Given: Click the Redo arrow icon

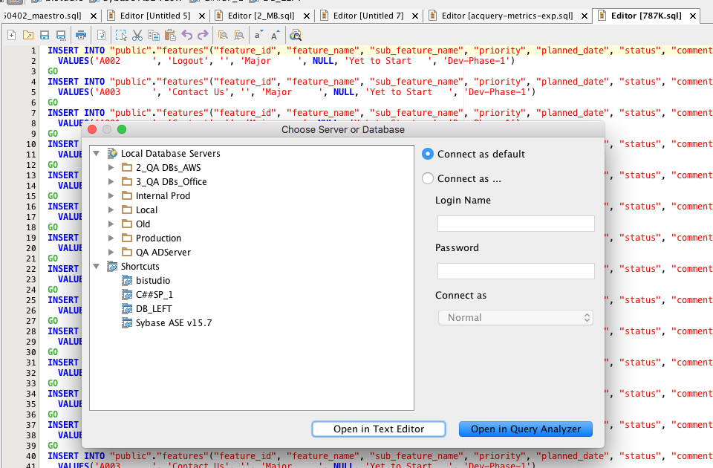Looking at the screenshot, I should tap(203, 35).
